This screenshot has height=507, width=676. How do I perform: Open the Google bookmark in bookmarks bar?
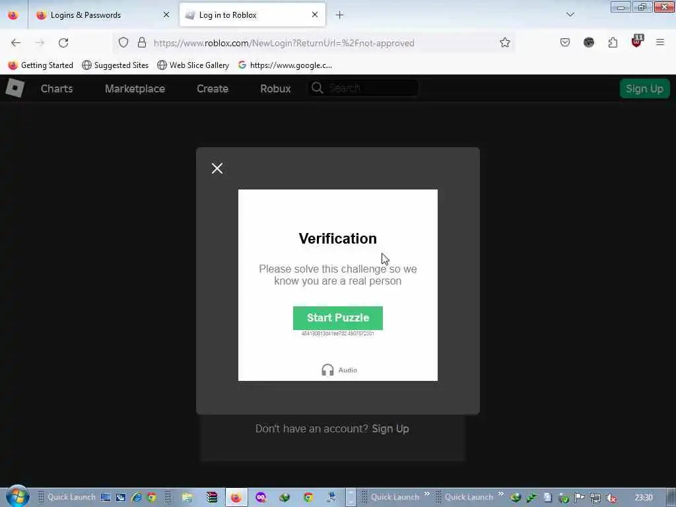285,65
